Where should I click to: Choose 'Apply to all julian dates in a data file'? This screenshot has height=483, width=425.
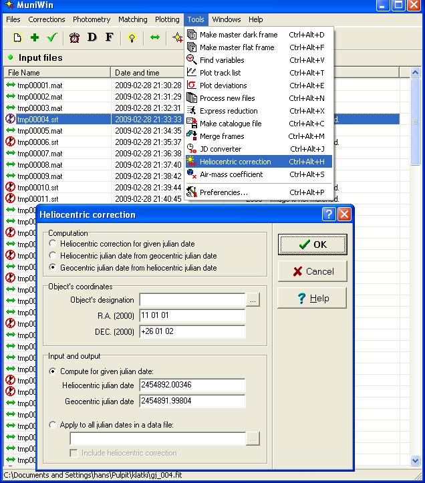(53, 424)
